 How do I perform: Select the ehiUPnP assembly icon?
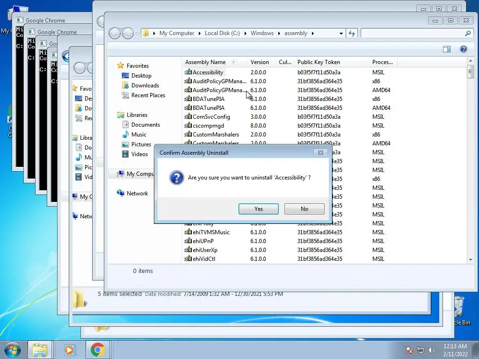(x=188, y=241)
